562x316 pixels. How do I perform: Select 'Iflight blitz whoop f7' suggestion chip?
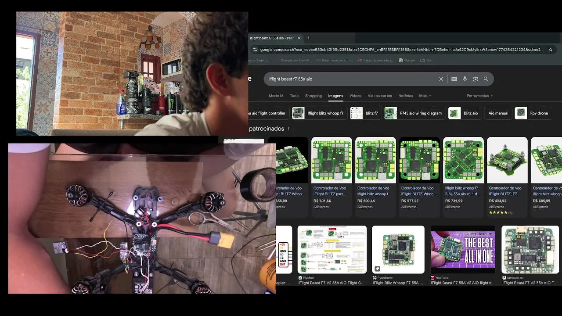[x=320, y=113]
